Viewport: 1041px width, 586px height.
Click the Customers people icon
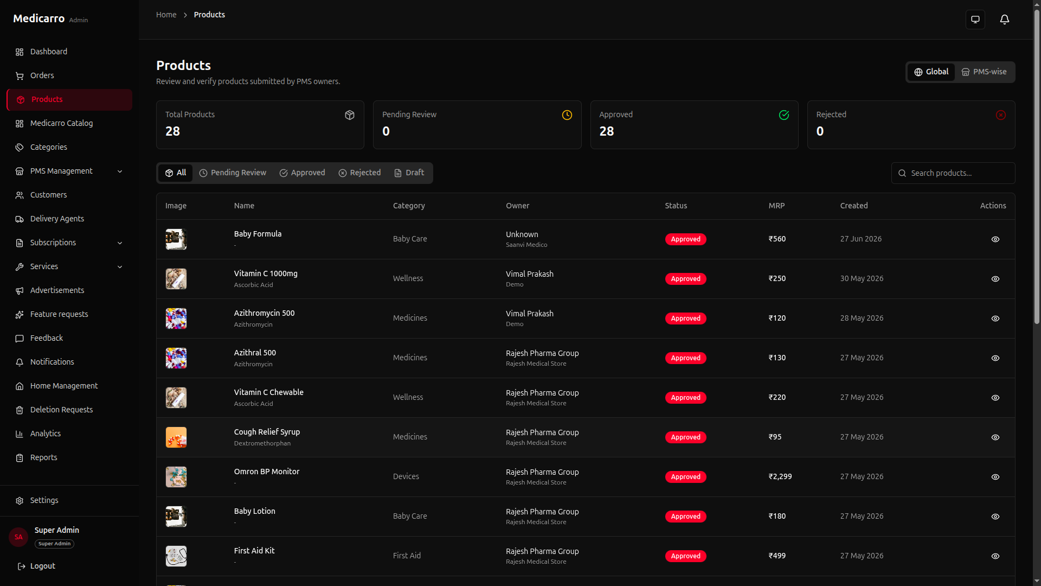coord(20,195)
